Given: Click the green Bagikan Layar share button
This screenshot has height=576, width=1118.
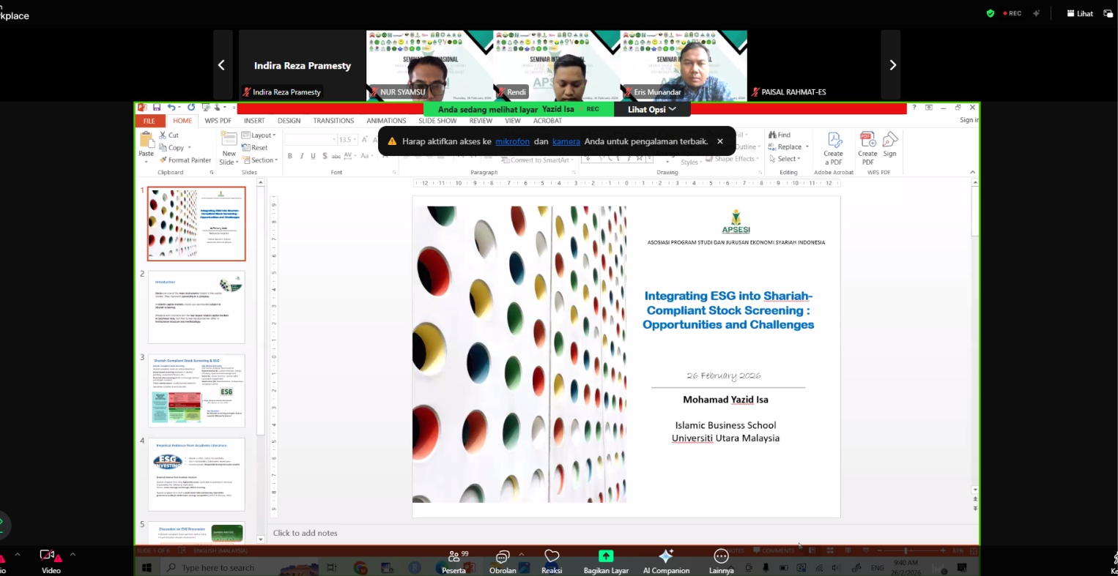Looking at the screenshot, I should [606, 562].
